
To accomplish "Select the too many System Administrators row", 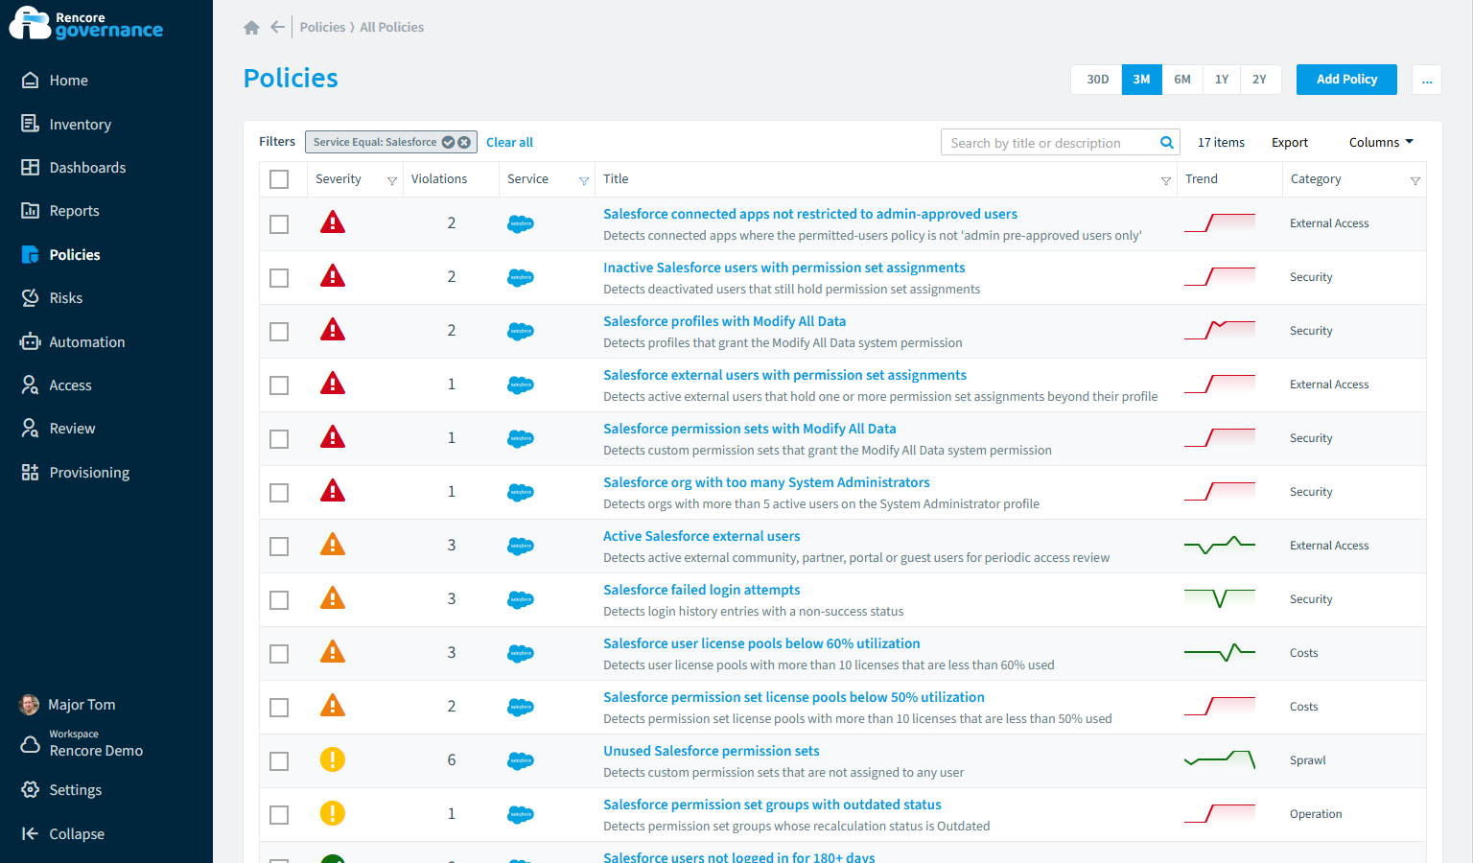I will pos(279,493).
